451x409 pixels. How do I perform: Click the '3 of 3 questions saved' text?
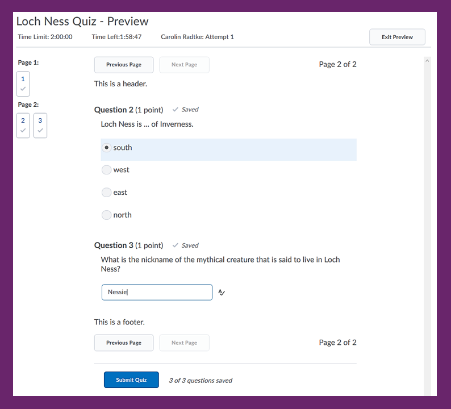click(201, 381)
